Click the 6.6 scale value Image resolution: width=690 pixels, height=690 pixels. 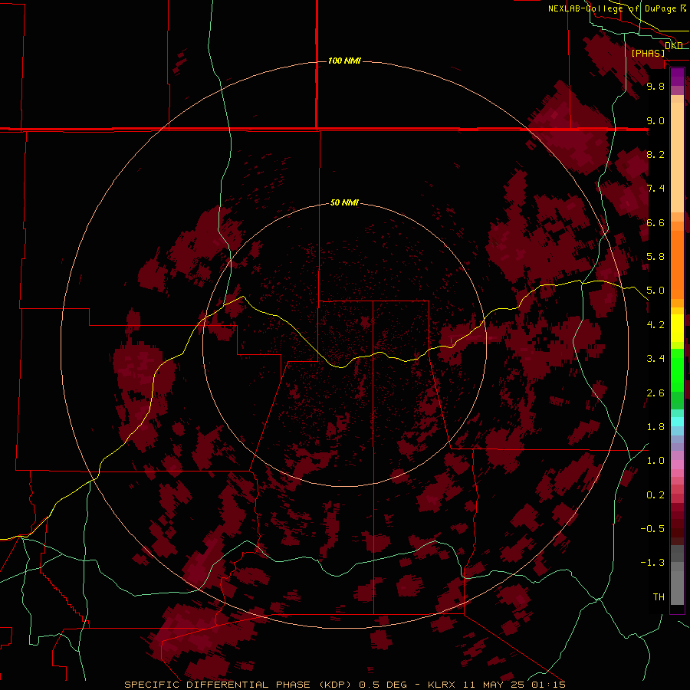point(655,222)
